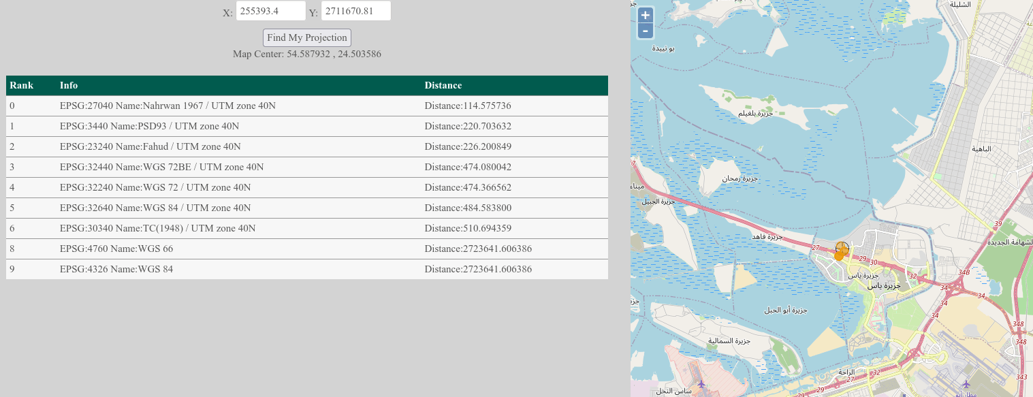Zoom out on the map
The height and width of the screenshot is (397, 1033).
(x=645, y=31)
